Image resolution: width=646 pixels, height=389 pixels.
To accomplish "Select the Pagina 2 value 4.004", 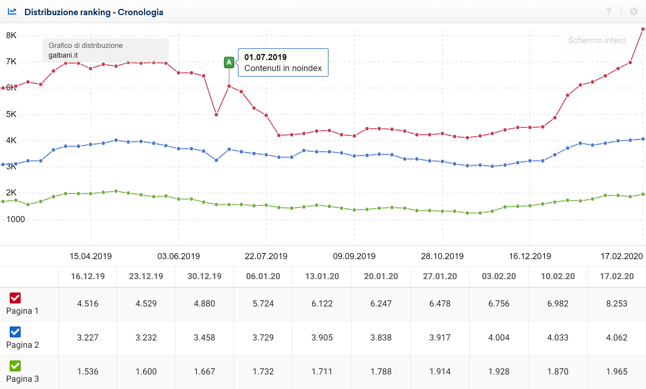I will (x=499, y=338).
